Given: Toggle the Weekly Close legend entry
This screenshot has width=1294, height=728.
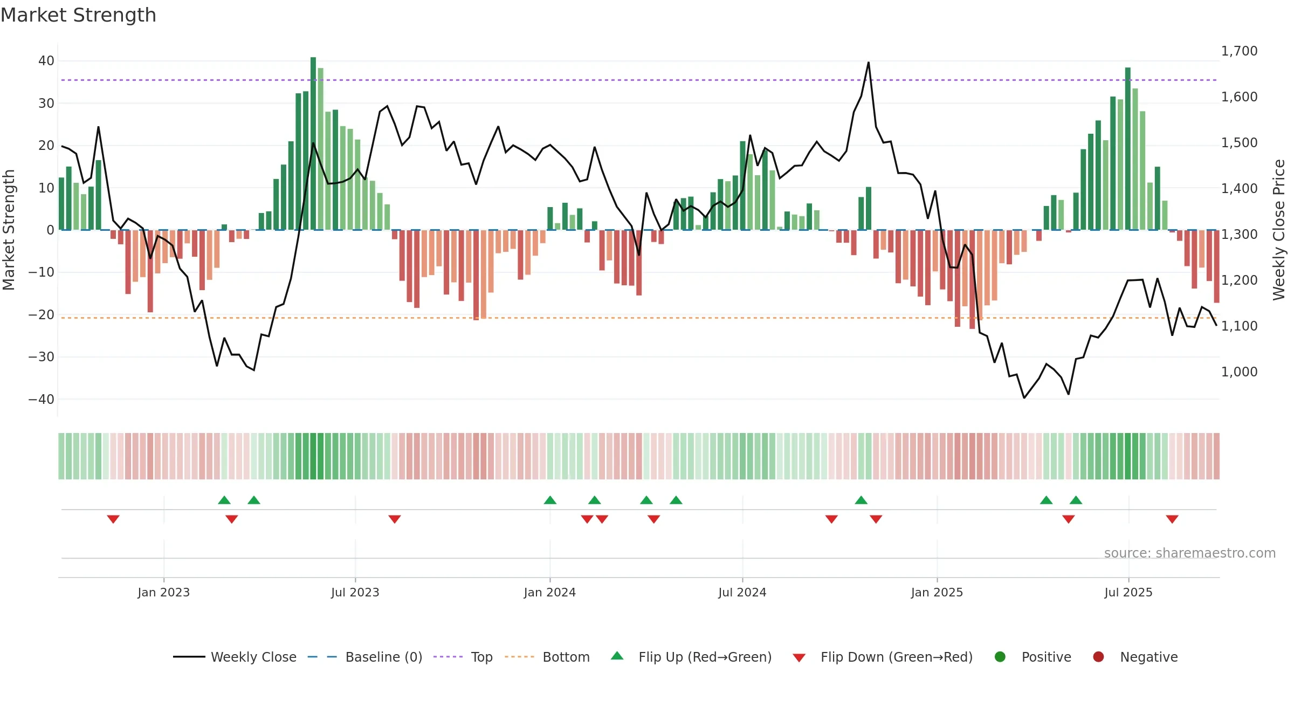Looking at the screenshot, I should coord(235,657).
